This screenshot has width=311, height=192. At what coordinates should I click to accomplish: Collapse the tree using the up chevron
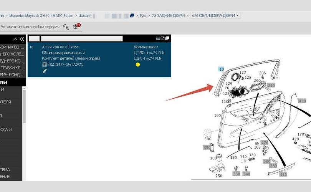[15, 39]
